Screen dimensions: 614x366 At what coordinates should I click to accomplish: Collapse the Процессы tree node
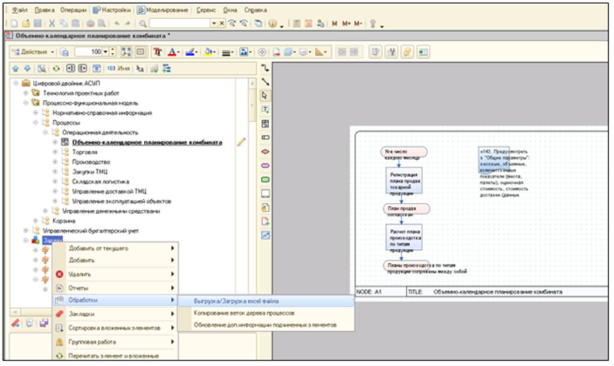click(x=36, y=123)
